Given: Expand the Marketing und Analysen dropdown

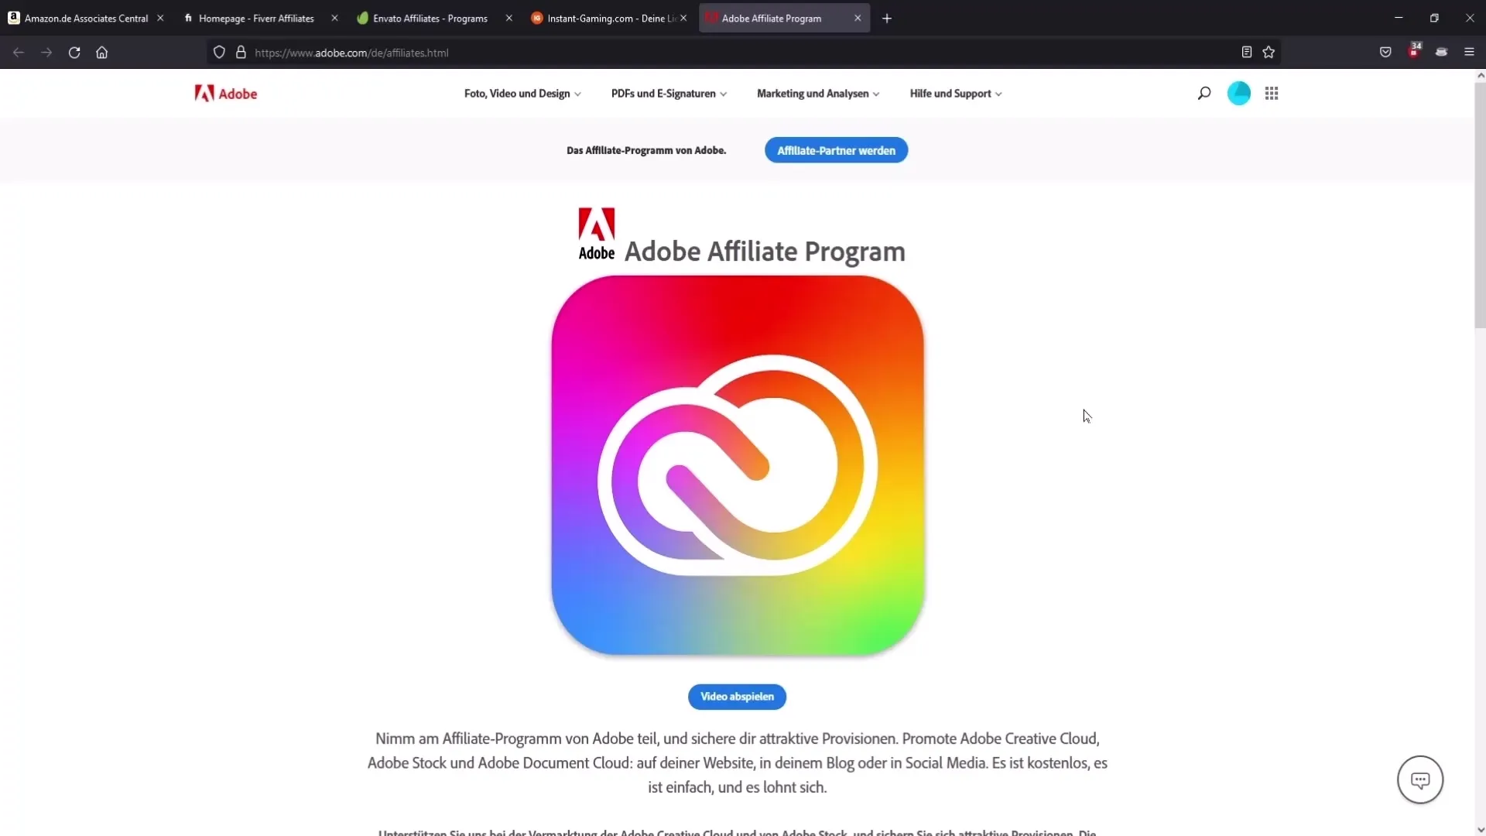Looking at the screenshot, I should [x=817, y=93].
